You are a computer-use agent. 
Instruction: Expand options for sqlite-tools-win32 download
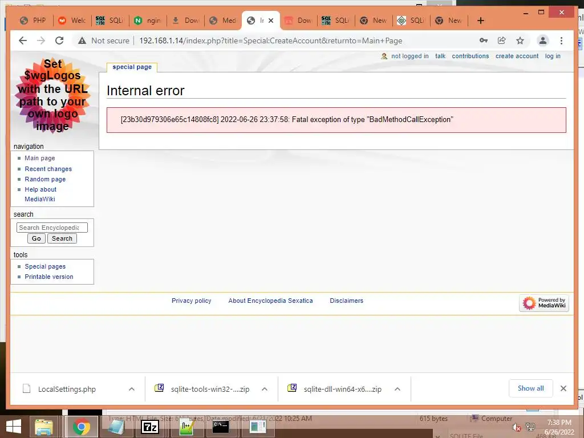pyautogui.click(x=265, y=389)
